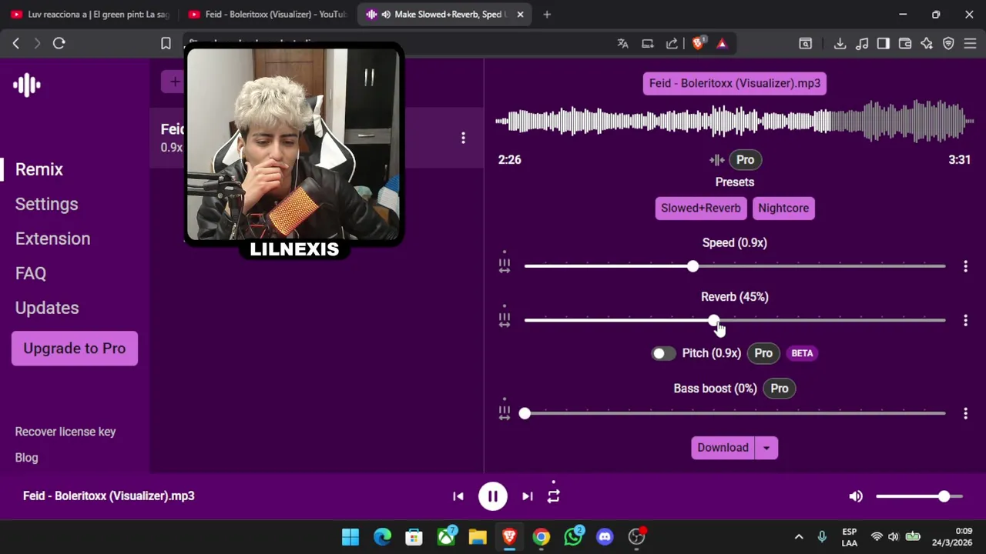Open Discord from taskbar
Screen dimensions: 986x554
click(x=605, y=536)
